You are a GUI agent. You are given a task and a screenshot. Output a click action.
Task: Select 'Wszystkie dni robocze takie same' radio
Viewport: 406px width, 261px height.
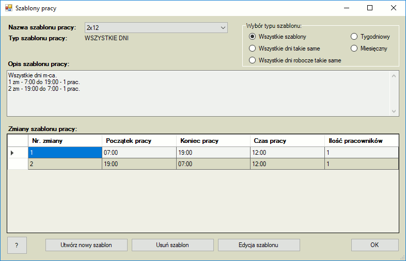(x=253, y=60)
